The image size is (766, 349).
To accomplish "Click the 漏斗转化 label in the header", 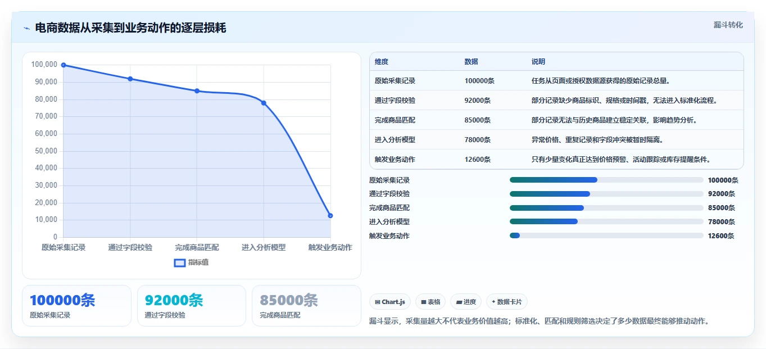I will coord(728,25).
